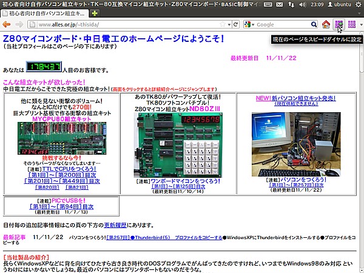Open [第1回]～[第125回]目次 link
Screen dimensions: 364x273
pyautogui.click(x=178, y=186)
